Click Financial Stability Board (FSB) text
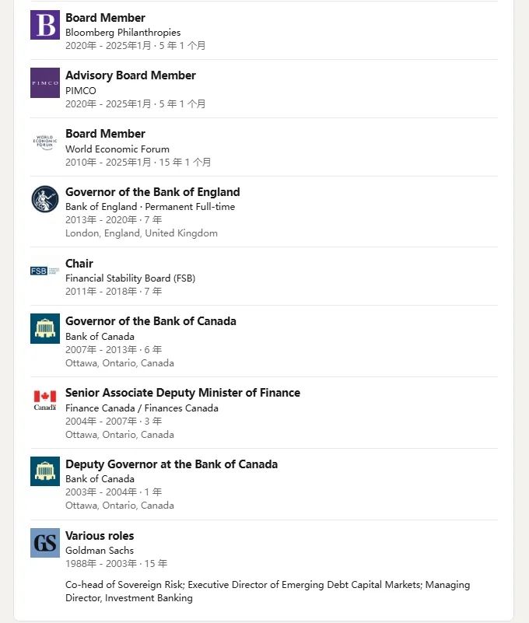529x623 pixels. (x=131, y=278)
